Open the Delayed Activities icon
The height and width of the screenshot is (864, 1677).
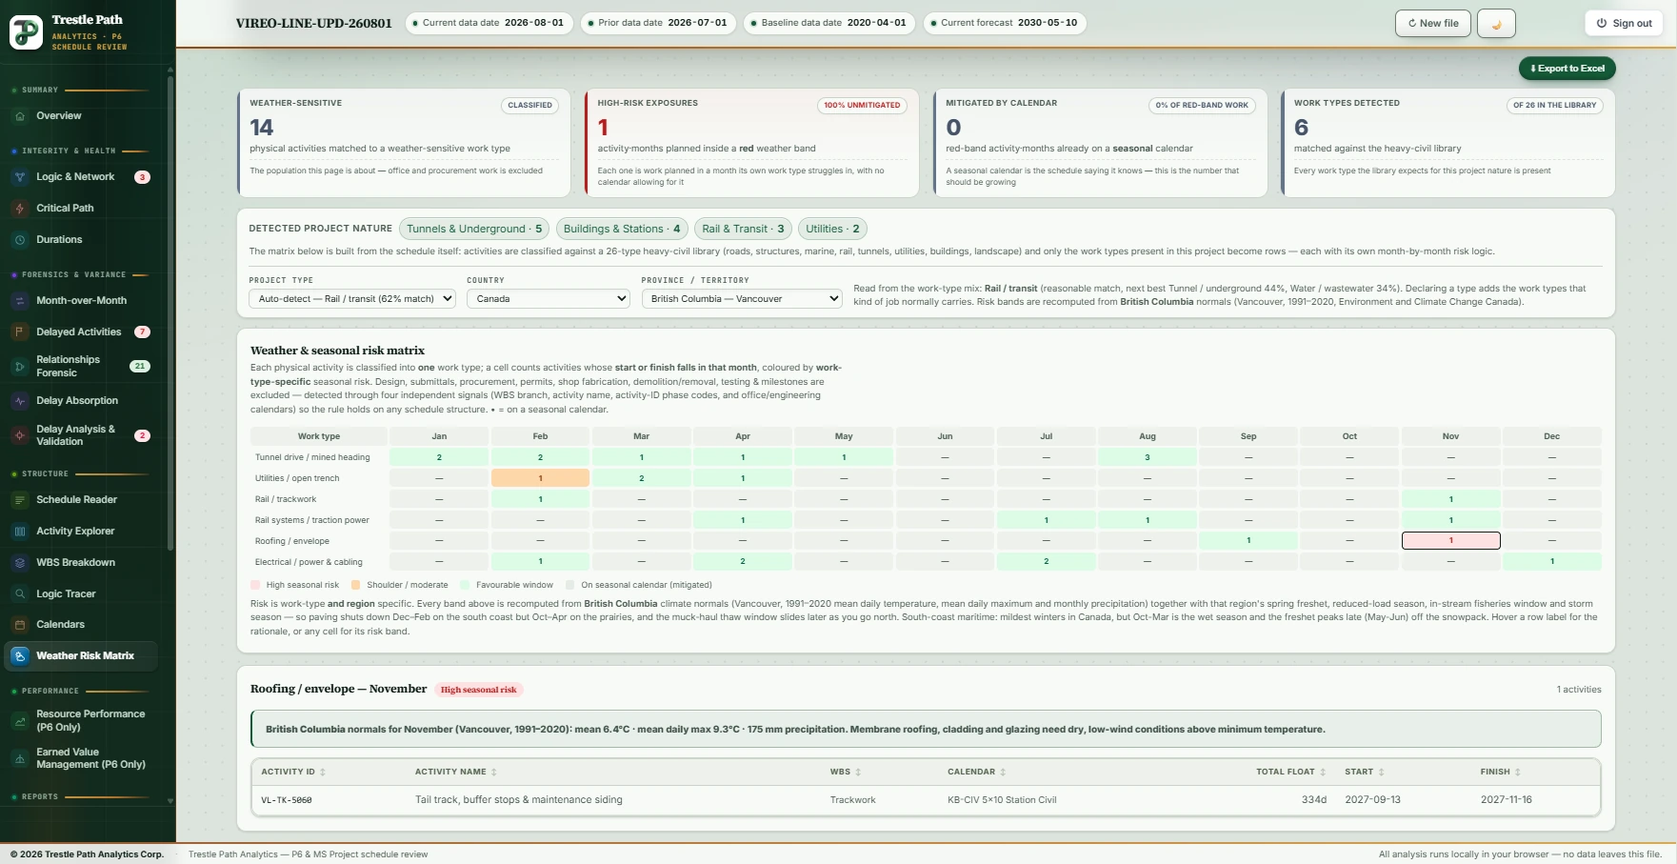coord(20,332)
